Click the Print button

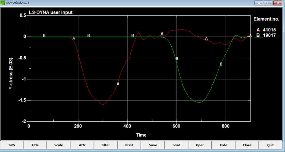129,145
